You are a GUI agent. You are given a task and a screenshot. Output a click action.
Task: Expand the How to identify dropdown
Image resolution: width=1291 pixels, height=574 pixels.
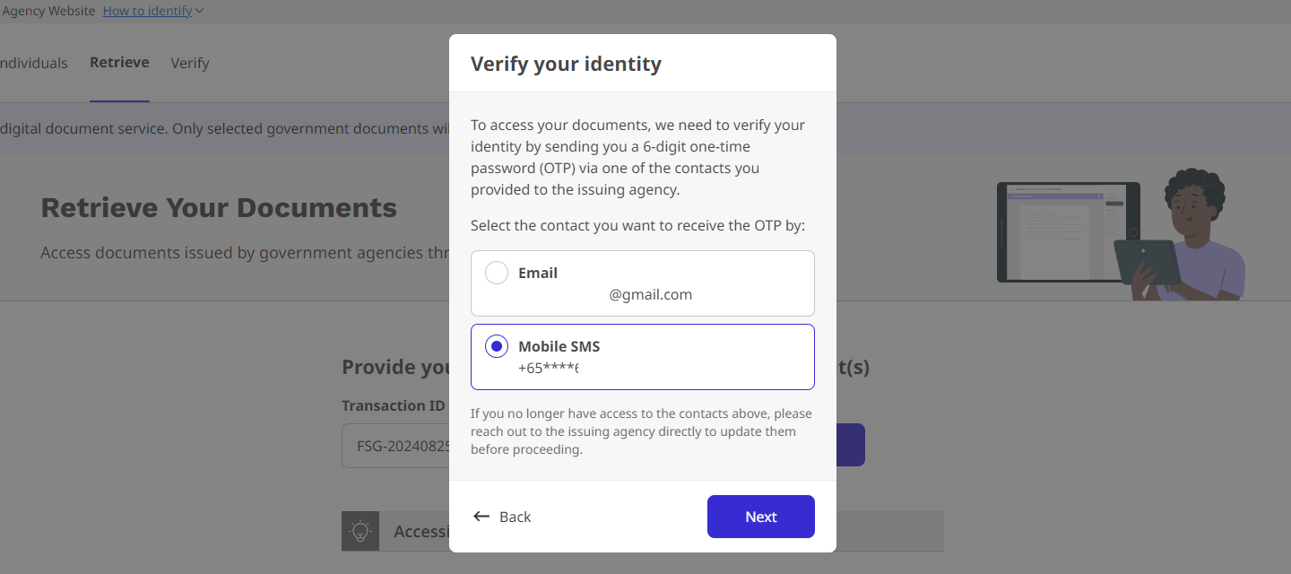coord(153,11)
